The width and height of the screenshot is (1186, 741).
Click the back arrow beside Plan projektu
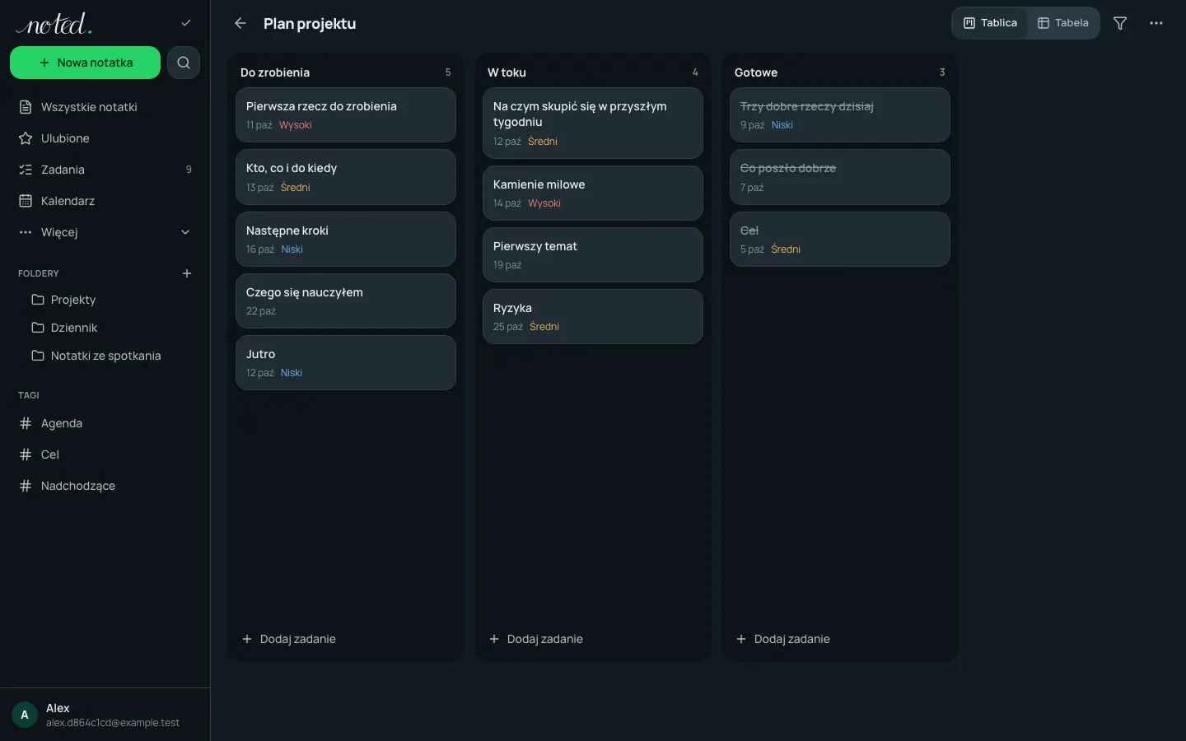click(x=240, y=23)
